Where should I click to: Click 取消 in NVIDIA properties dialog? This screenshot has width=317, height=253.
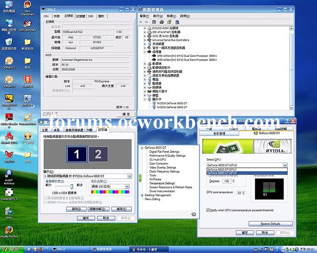[x=265, y=233]
